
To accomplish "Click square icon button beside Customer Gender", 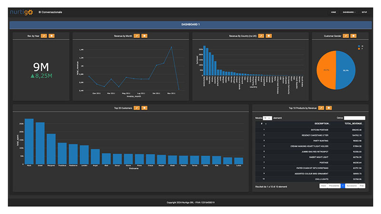I will (x=353, y=36).
